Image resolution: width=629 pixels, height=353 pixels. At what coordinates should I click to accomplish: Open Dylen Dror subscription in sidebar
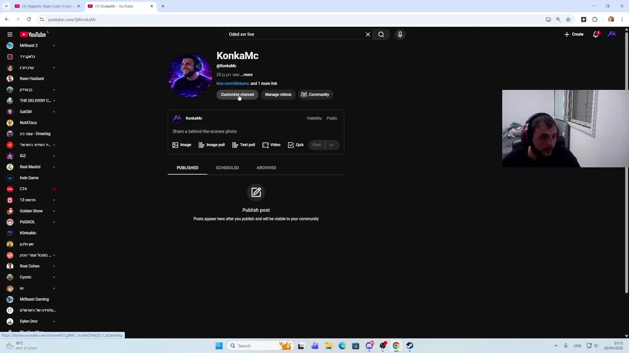point(29,321)
